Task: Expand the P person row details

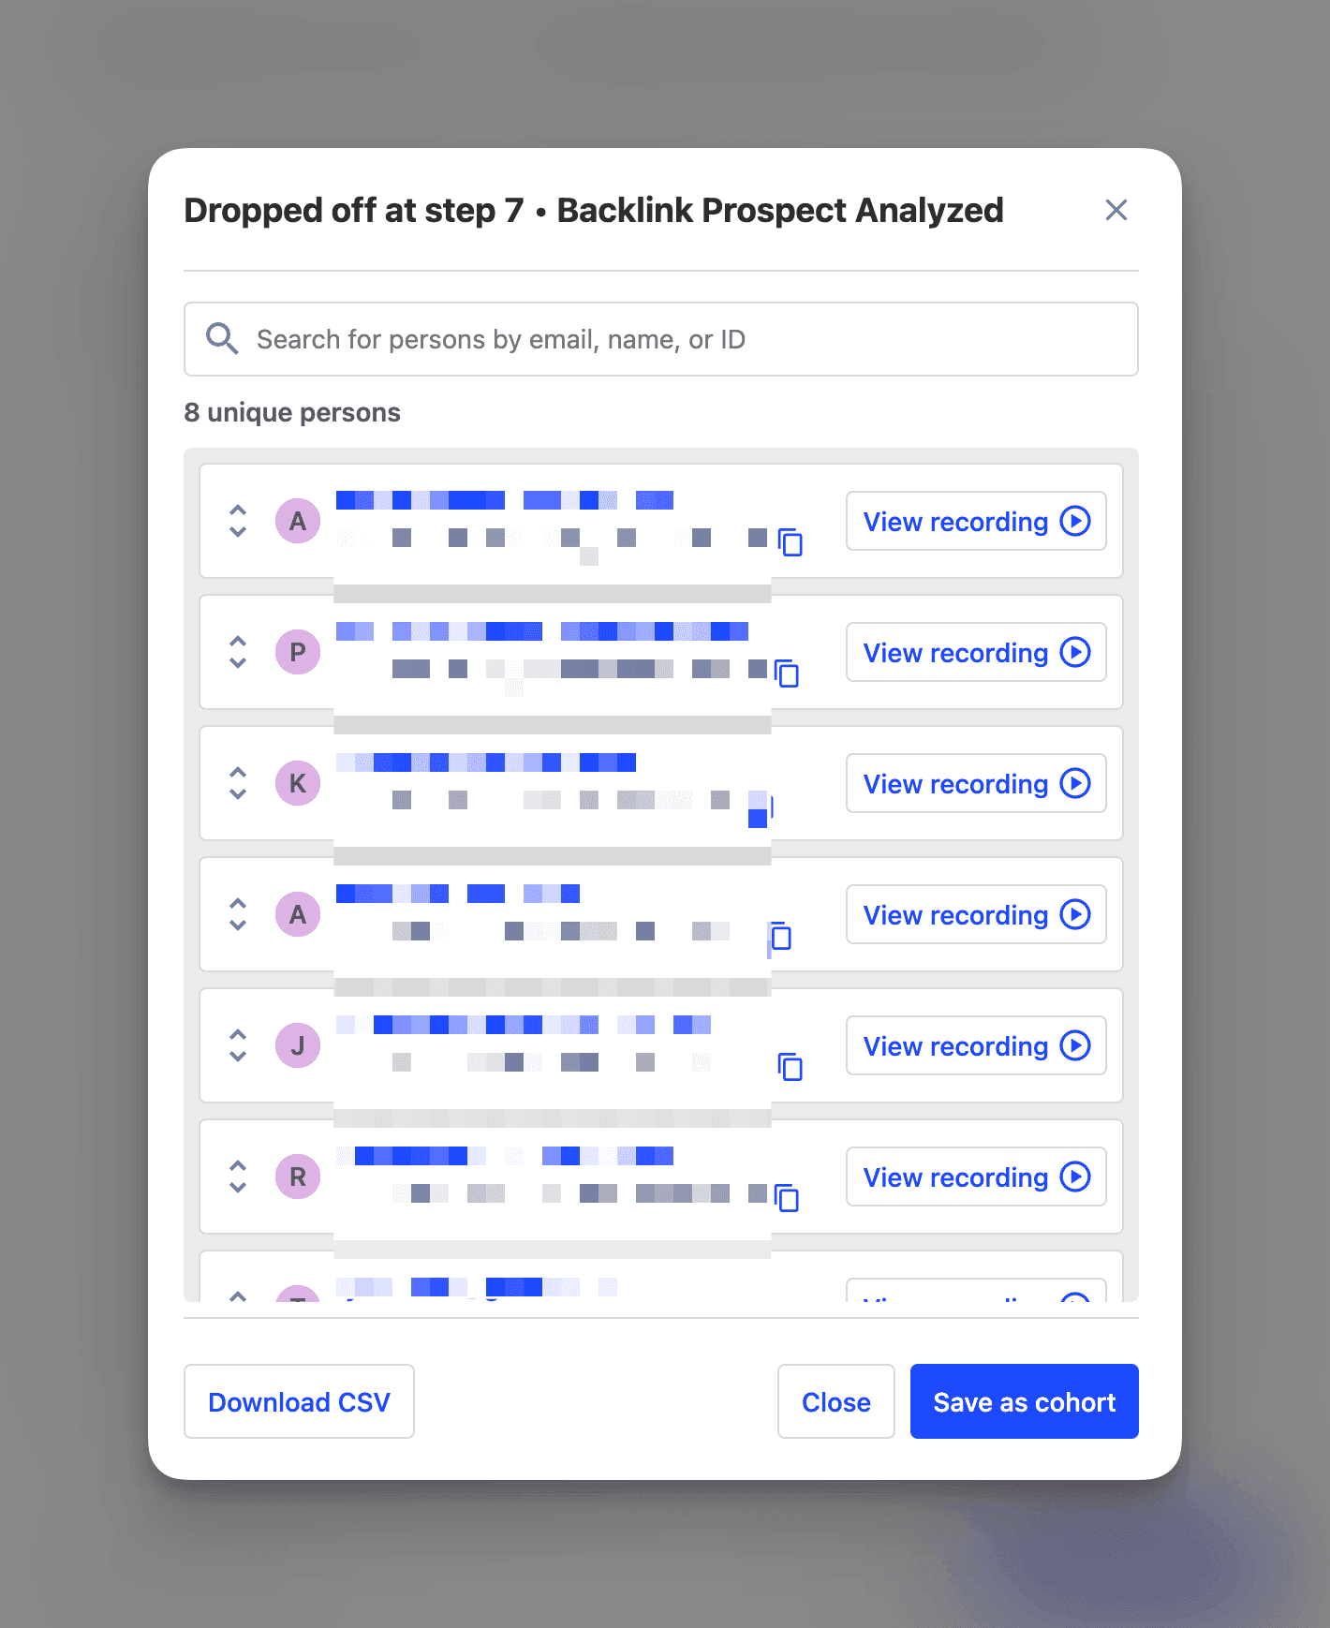Action: click(x=238, y=652)
